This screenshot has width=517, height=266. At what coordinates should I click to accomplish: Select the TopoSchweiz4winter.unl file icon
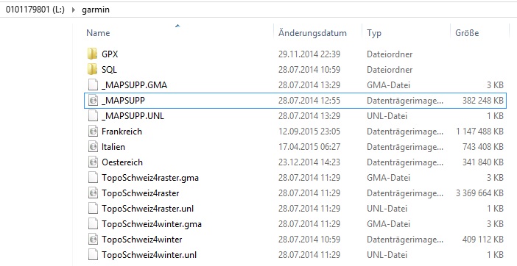tap(94, 255)
